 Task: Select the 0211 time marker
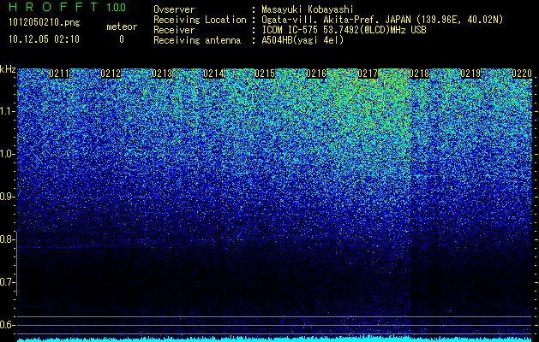[59, 74]
